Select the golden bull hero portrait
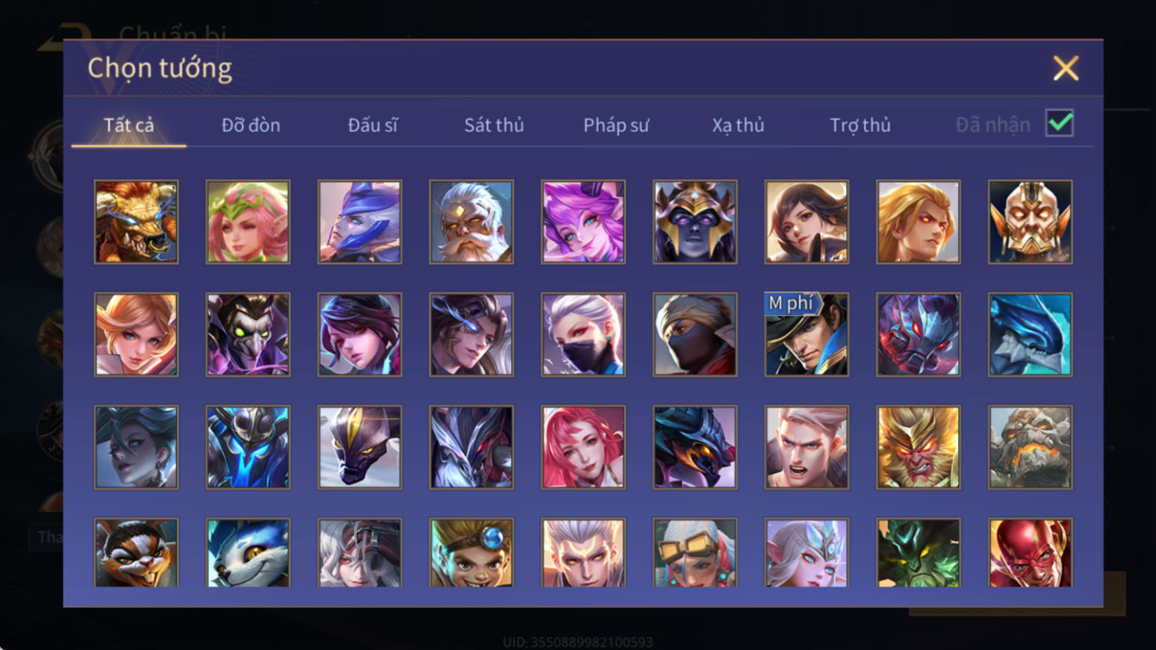 [136, 222]
